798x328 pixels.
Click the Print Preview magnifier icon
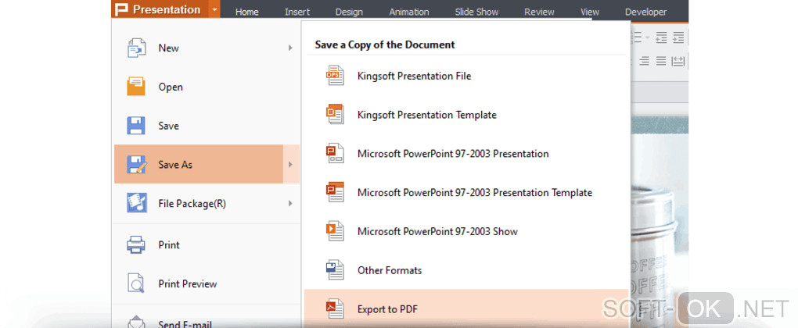pyautogui.click(x=136, y=283)
